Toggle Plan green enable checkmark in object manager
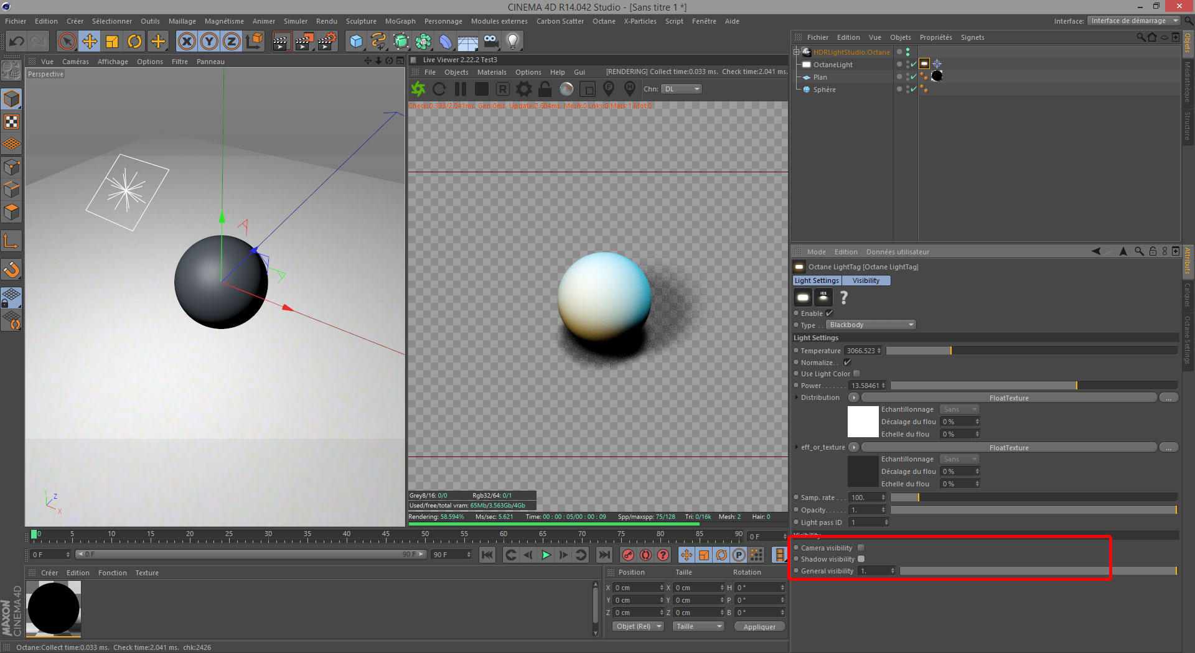This screenshot has width=1195, height=653. coord(913,77)
